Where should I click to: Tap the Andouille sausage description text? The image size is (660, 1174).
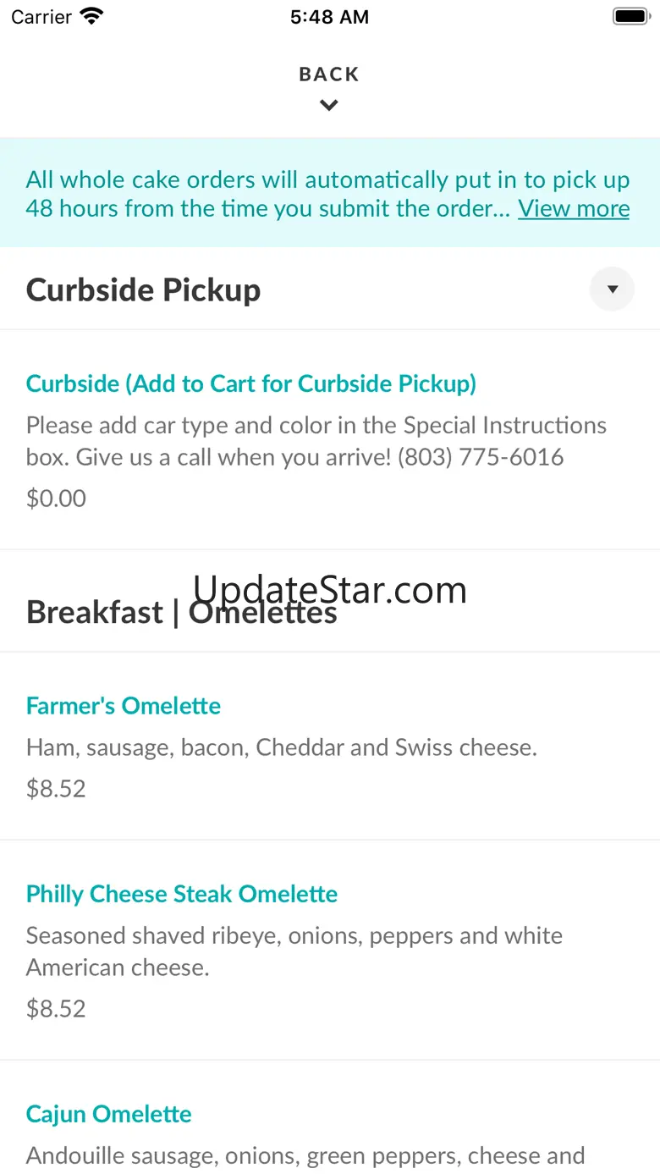coord(305,1155)
